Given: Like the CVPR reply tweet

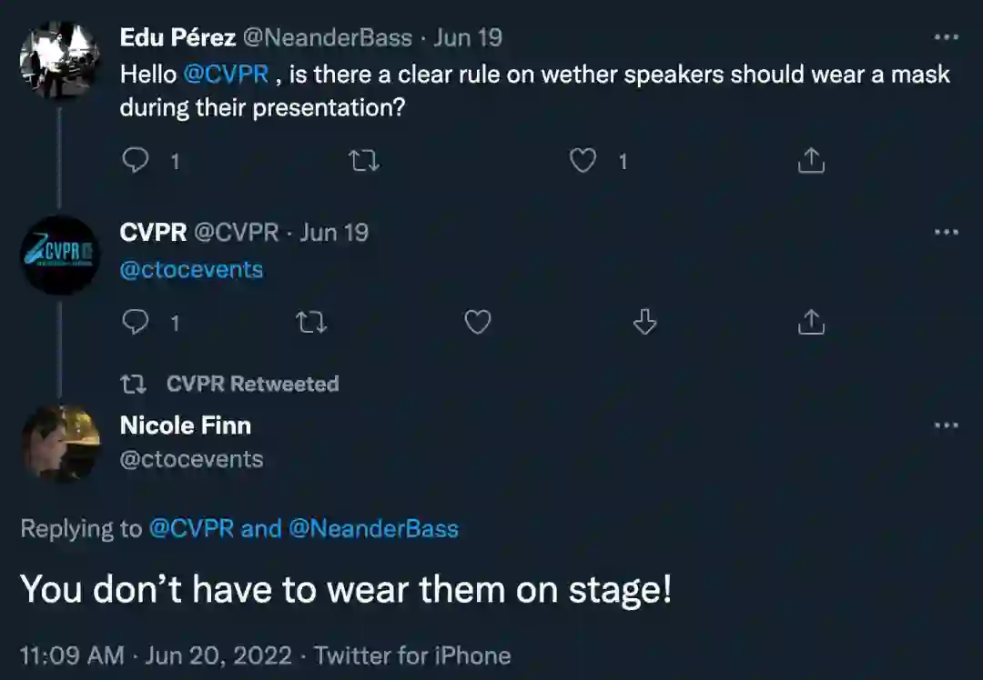Looking at the screenshot, I should point(478,322).
